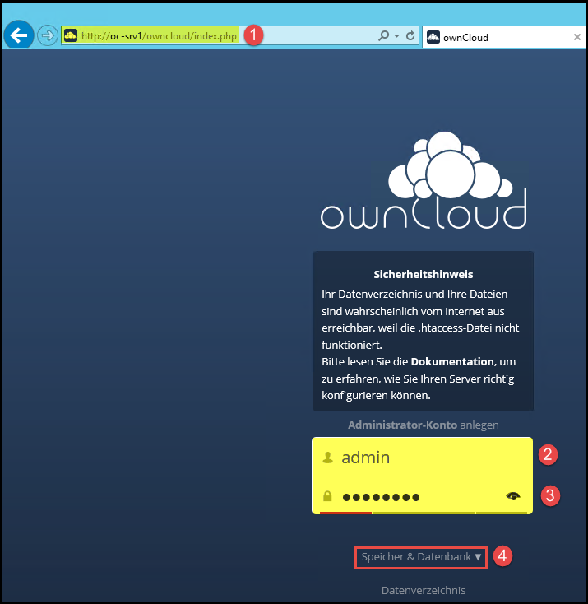
Task: Click the ownCloud icon on the browser tab
Action: point(433,37)
